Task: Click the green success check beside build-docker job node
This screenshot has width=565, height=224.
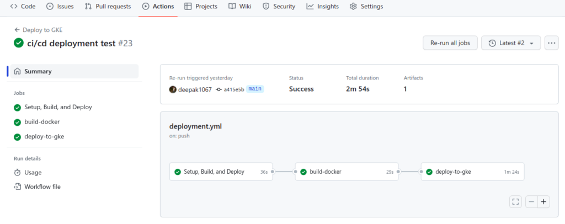Action: 303,172
